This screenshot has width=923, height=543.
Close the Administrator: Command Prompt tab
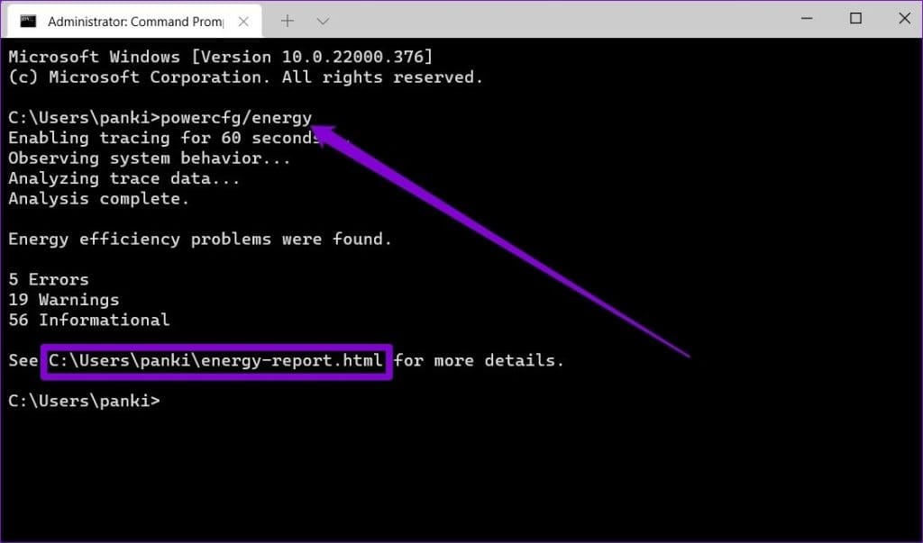[x=243, y=19]
